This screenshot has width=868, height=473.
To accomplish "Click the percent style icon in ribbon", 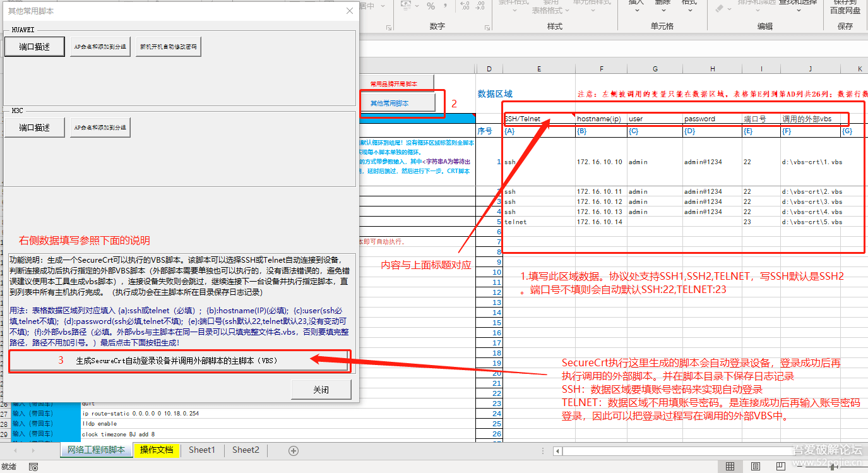I will click(431, 6).
